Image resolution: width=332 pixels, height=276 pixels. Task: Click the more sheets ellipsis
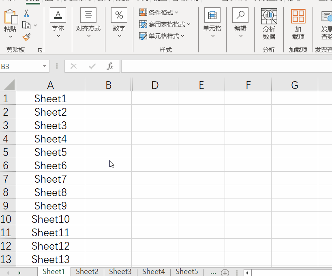point(213,272)
